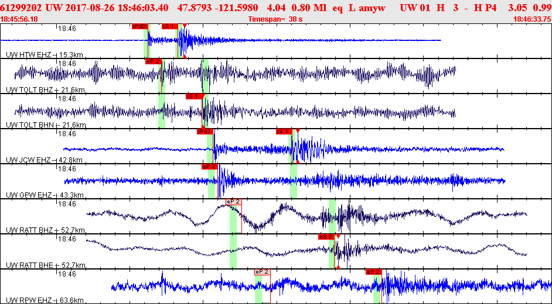Image resolution: width=552 pixels, height=304 pixels.
Task: Click the green predicted P bar on RATT BHE
Action: 233,251
